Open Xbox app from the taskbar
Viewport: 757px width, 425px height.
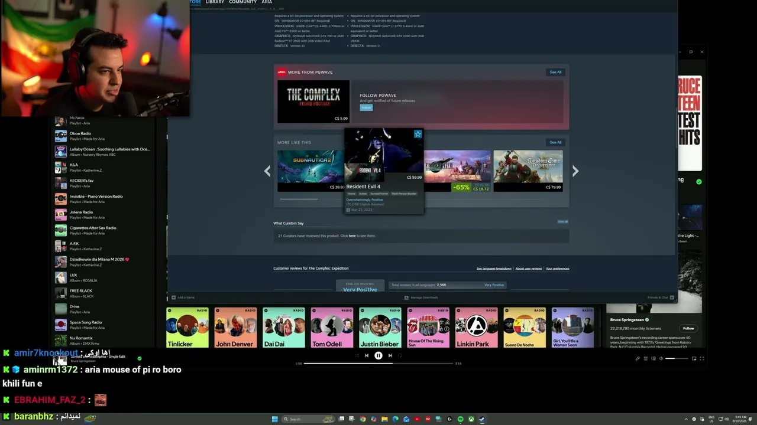[471, 419]
